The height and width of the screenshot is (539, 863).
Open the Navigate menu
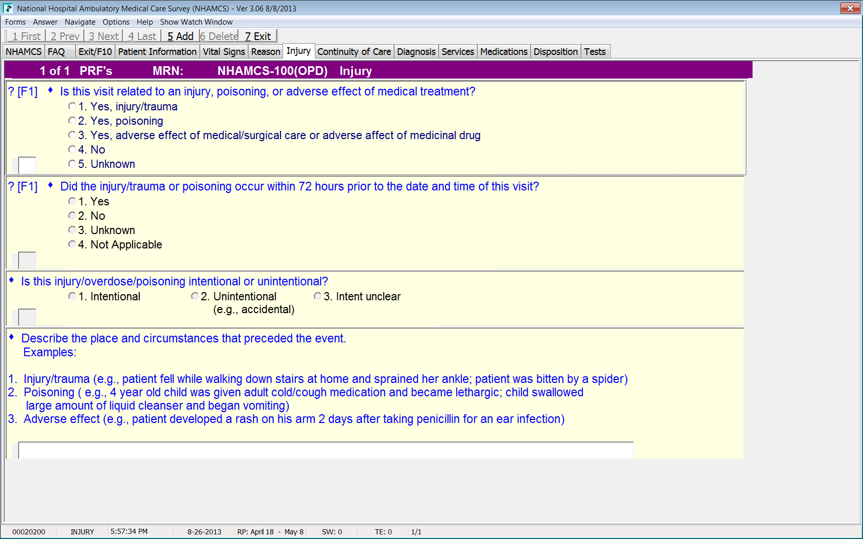(80, 22)
